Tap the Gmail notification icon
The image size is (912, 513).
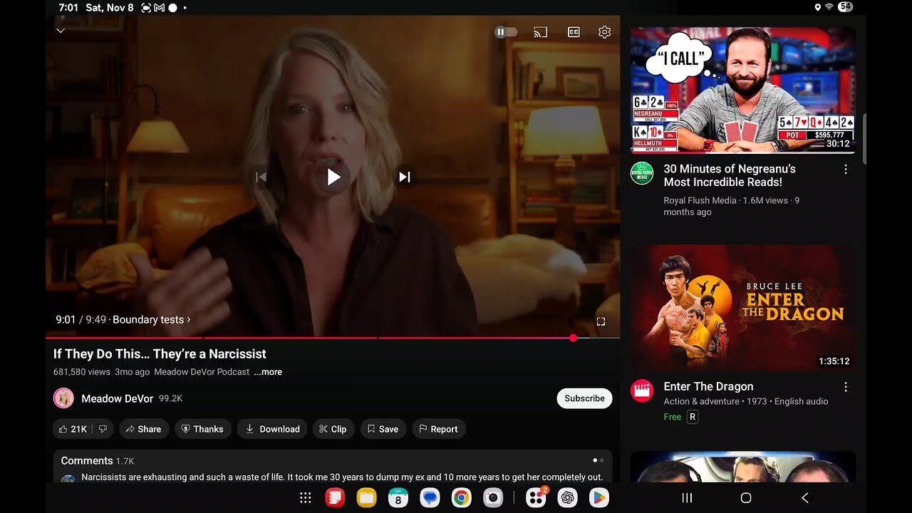coord(160,8)
